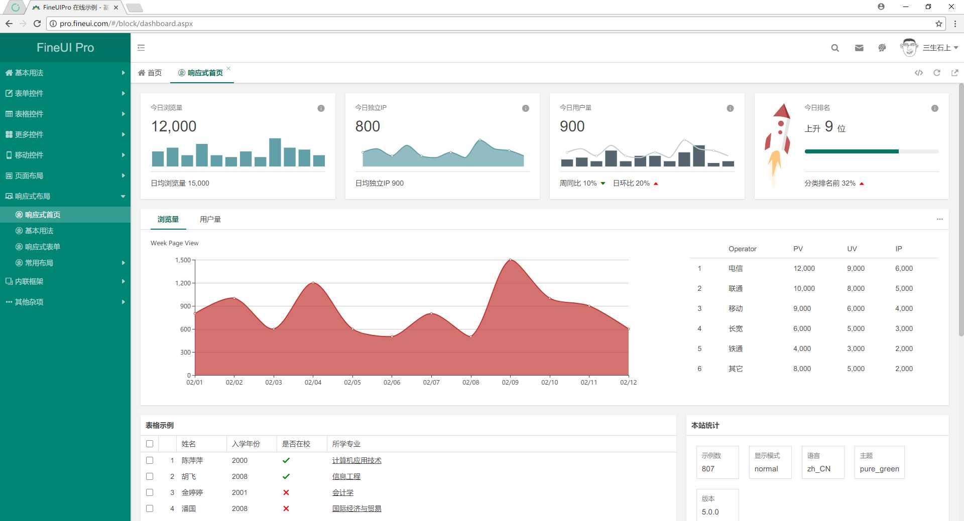Screen dimensions: 964x521
Task: Reload the page with browser refresh button
Action: [x=37, y=24]
